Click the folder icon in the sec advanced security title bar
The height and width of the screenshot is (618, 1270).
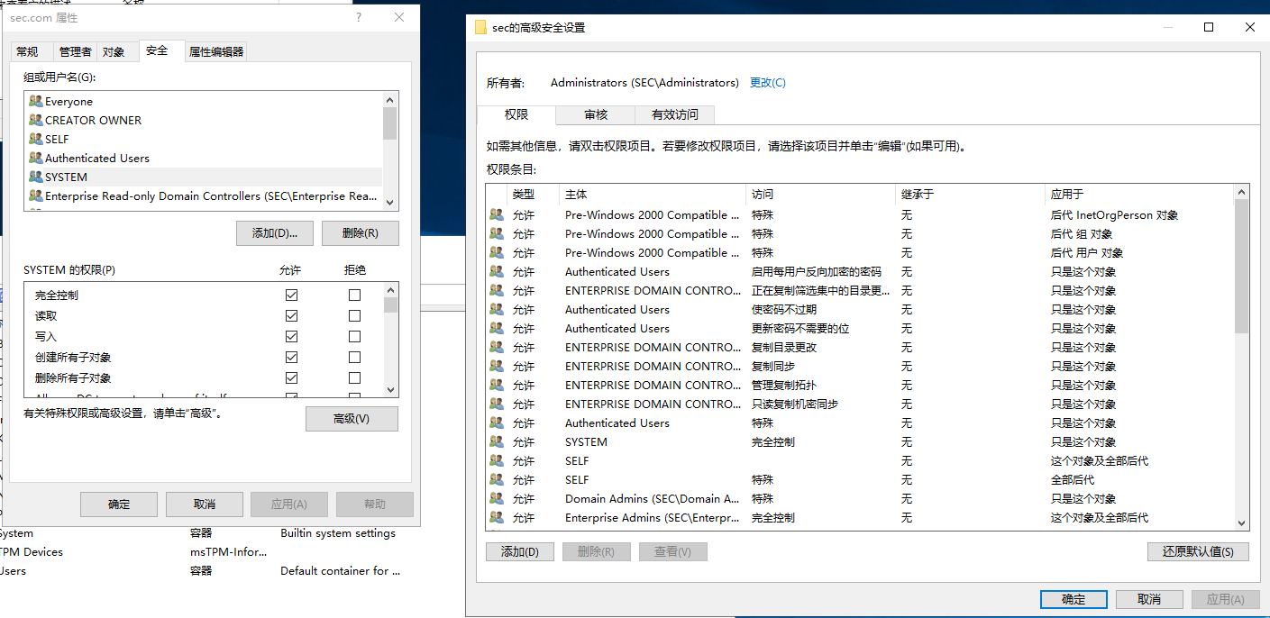click(481, 28)
